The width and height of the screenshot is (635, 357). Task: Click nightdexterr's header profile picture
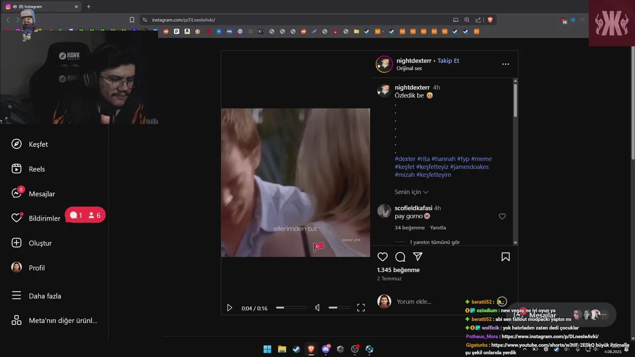pos(384,64)
